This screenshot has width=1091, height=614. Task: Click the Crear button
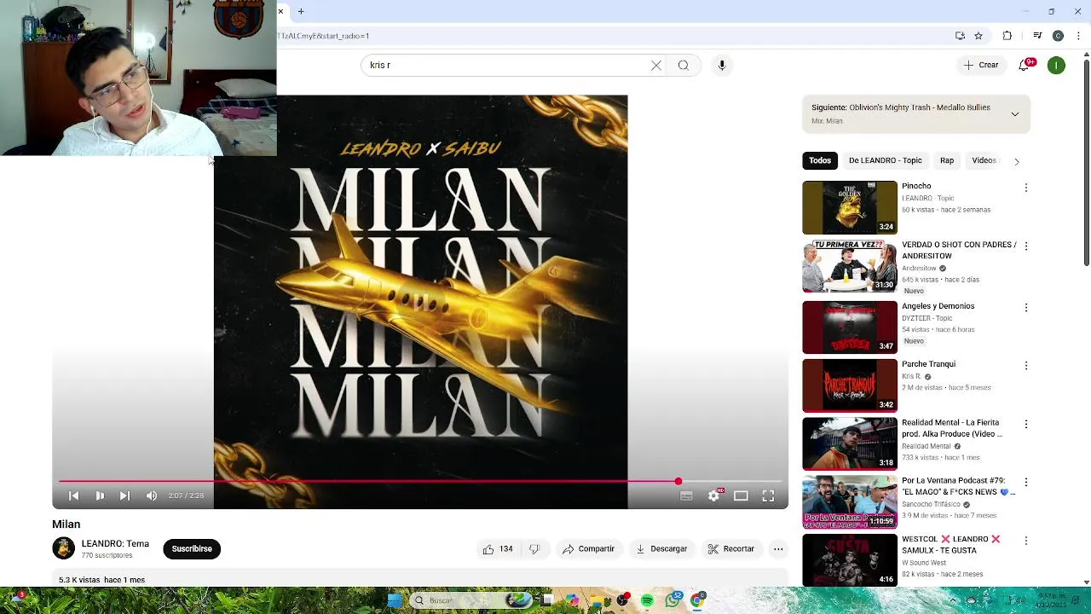pyautogui.click(x=981, y=65)
